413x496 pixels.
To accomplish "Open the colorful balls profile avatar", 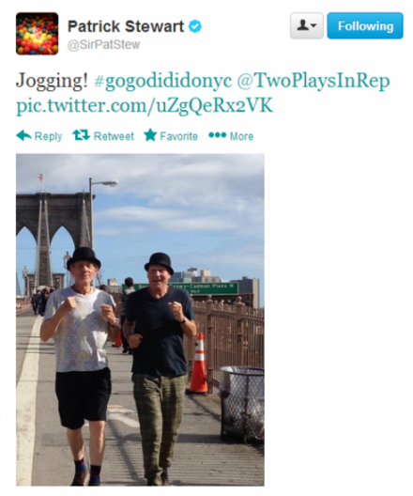I will [38, 34].
